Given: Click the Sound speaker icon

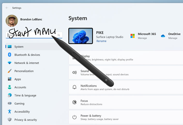Looking at the screenshot, I should [74, 73].
